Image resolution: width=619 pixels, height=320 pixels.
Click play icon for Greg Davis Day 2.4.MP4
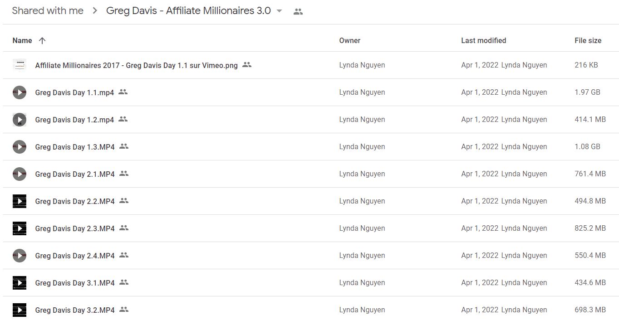coord(20,255)
